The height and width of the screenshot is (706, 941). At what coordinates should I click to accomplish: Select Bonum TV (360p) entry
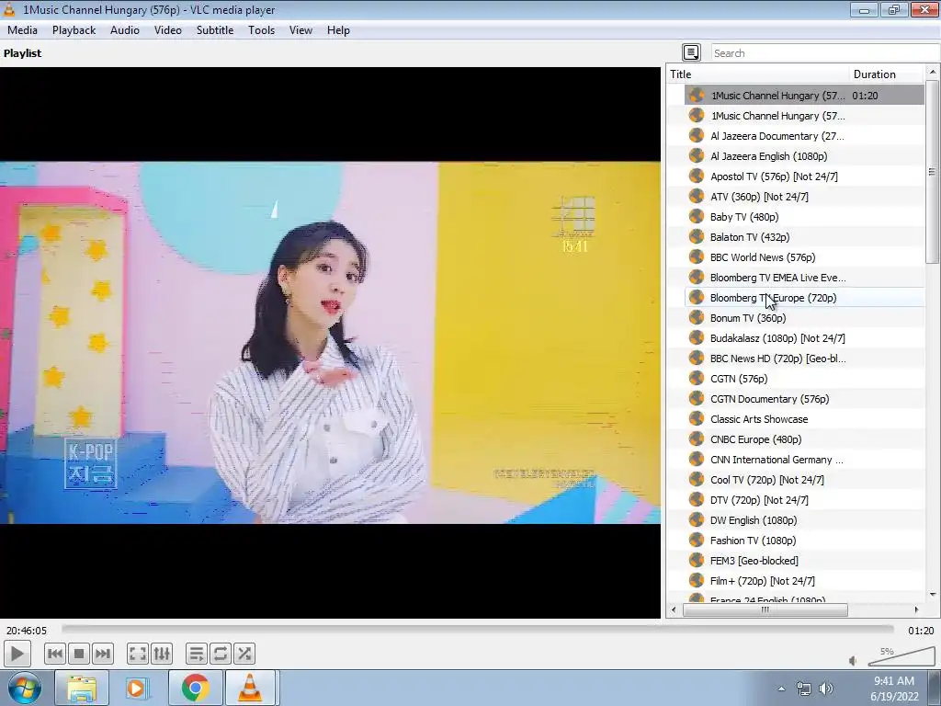pos(804,318)
